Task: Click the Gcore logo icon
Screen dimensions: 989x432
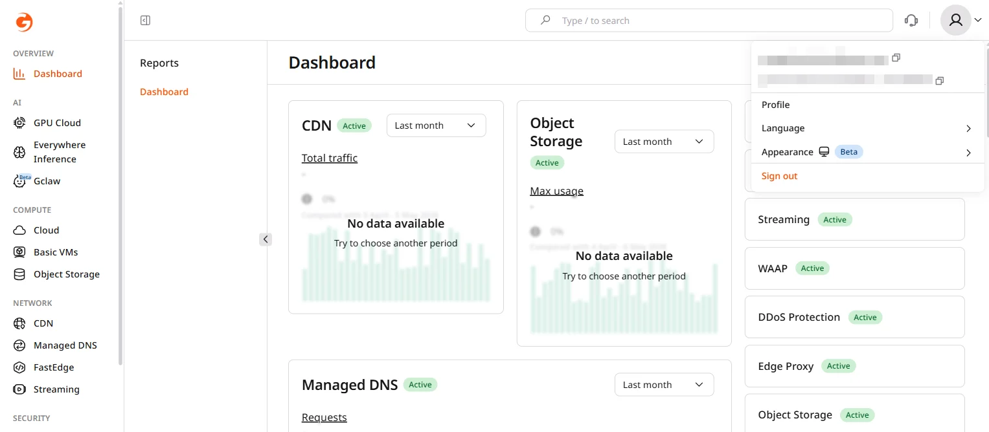Action: [x=24, y=22]
